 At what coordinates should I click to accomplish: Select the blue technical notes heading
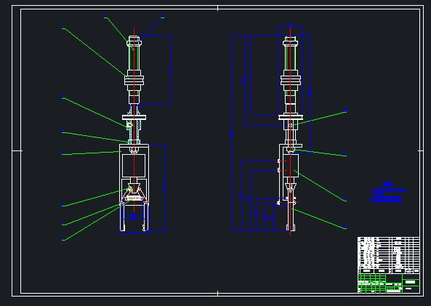coord(387,184)
